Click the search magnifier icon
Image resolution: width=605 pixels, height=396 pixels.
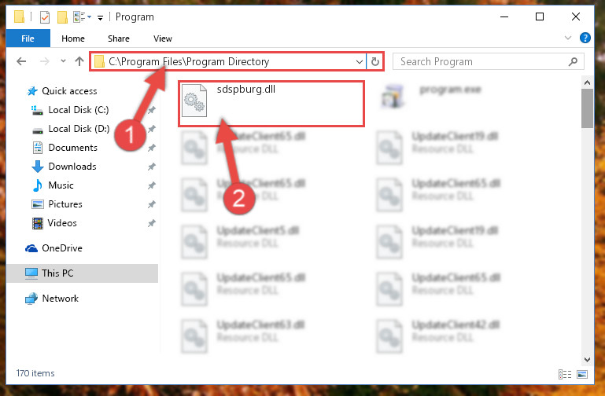(x=573, y=61)
